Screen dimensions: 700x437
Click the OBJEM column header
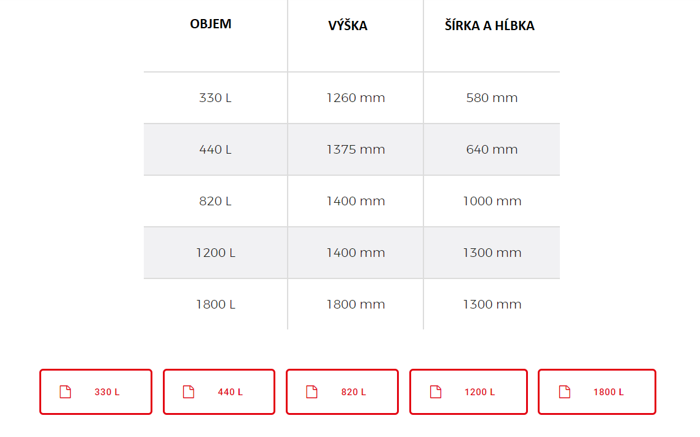point(211,23)
